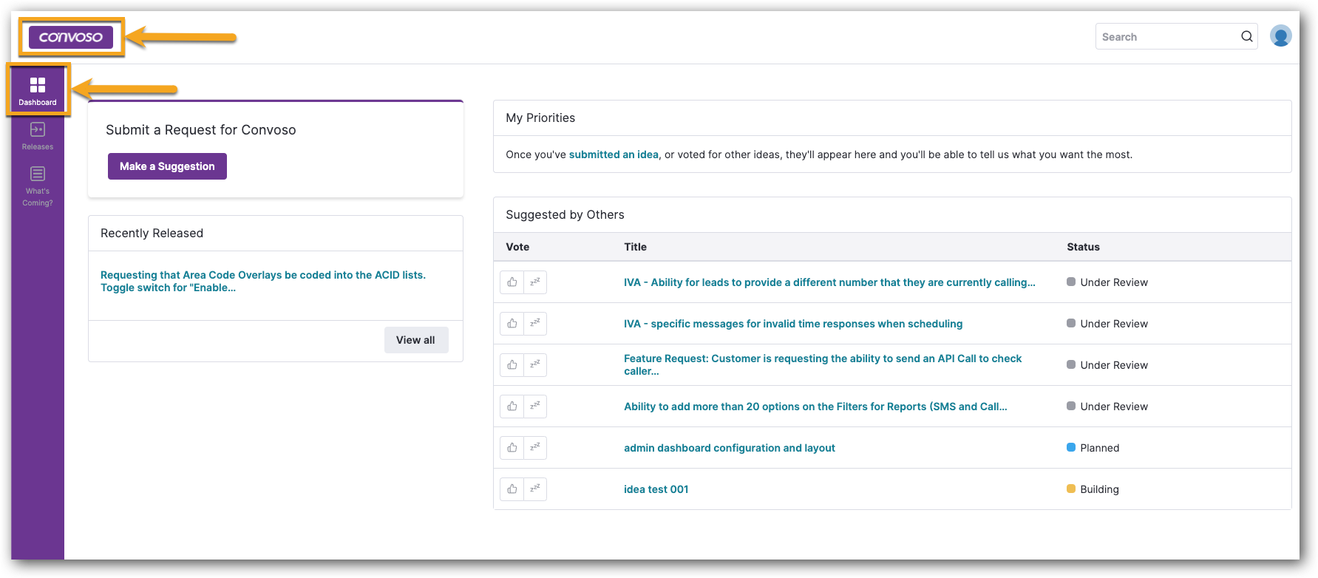1318x578 pixels.
Task: Thumbs up the 'idea test 001' suggestion
Action: (512, 489)
